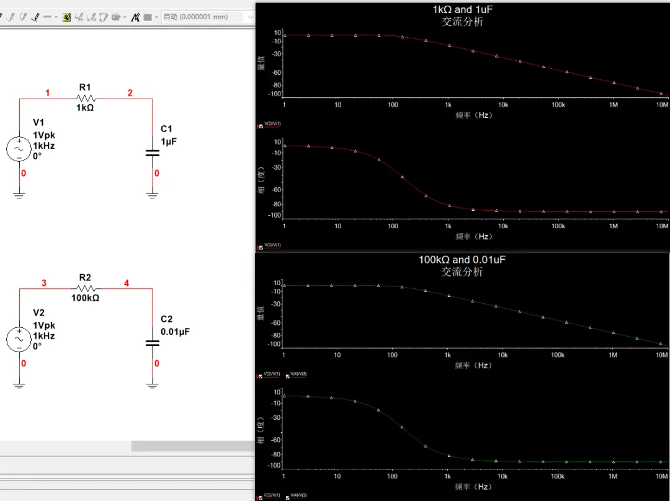Click the line style icon in the toolbar

pyautogui.click(x=47, y=17)
